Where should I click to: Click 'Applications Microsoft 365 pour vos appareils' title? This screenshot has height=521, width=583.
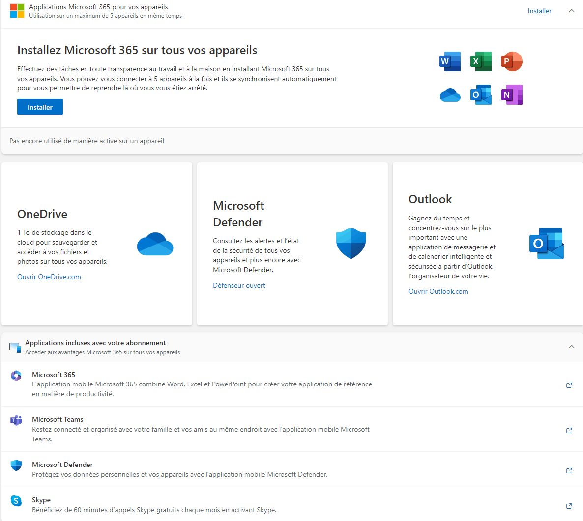click(x=98, y=7)
